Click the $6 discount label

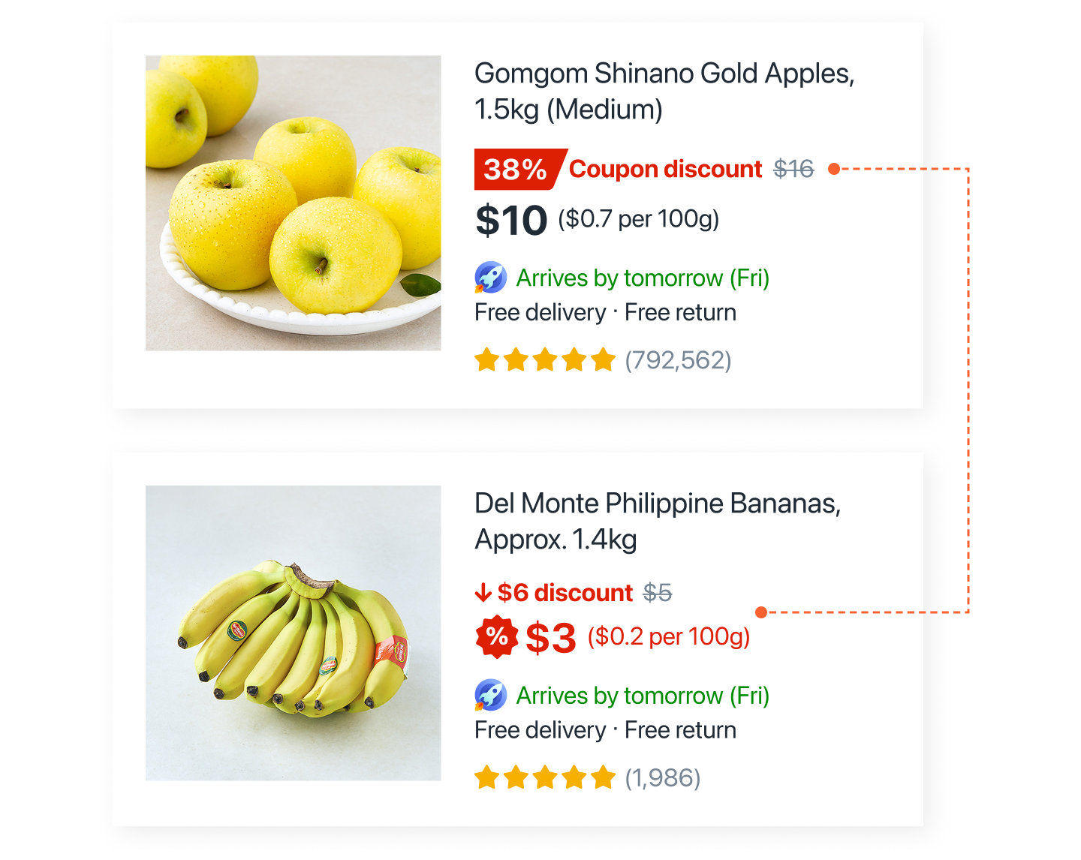coord(565,593)
